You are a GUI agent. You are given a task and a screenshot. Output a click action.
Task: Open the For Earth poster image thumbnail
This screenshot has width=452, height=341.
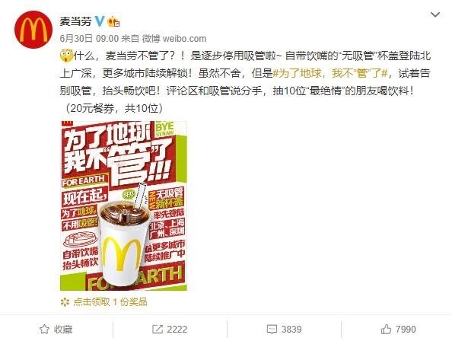coord(123,206)
